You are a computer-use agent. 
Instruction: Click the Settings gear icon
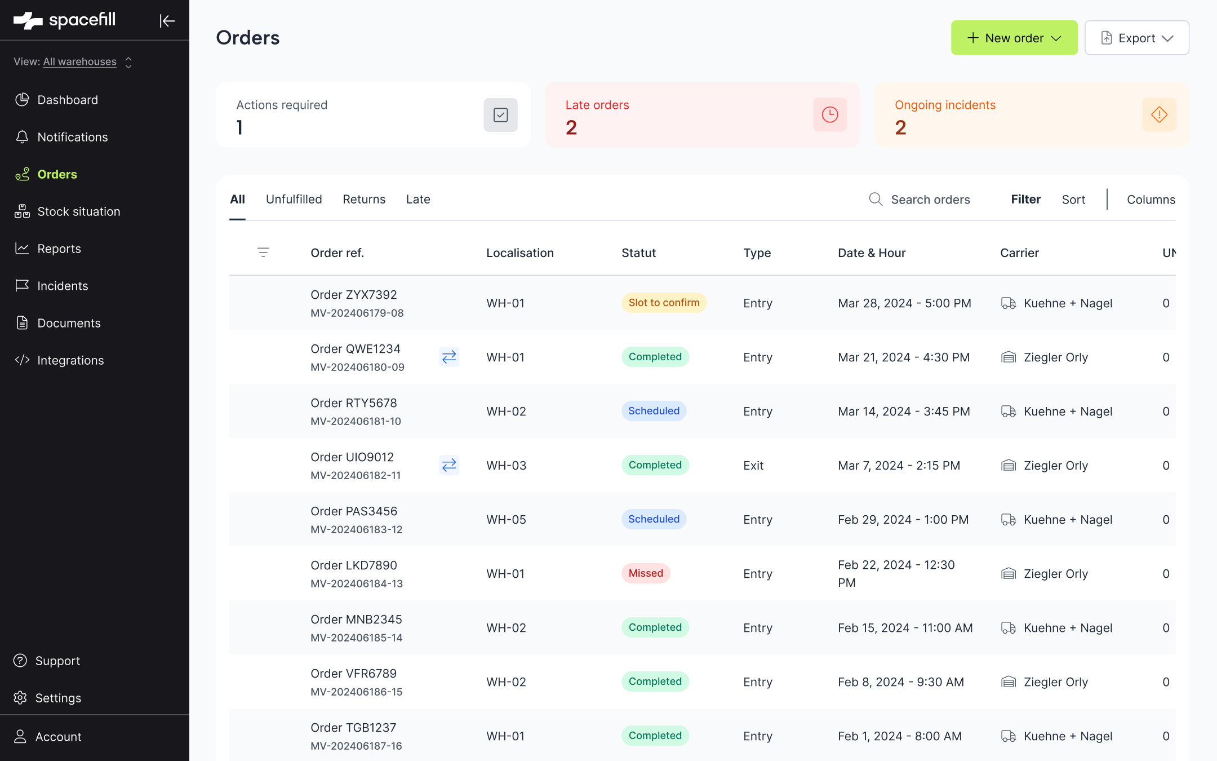click(x=20, y=698)
